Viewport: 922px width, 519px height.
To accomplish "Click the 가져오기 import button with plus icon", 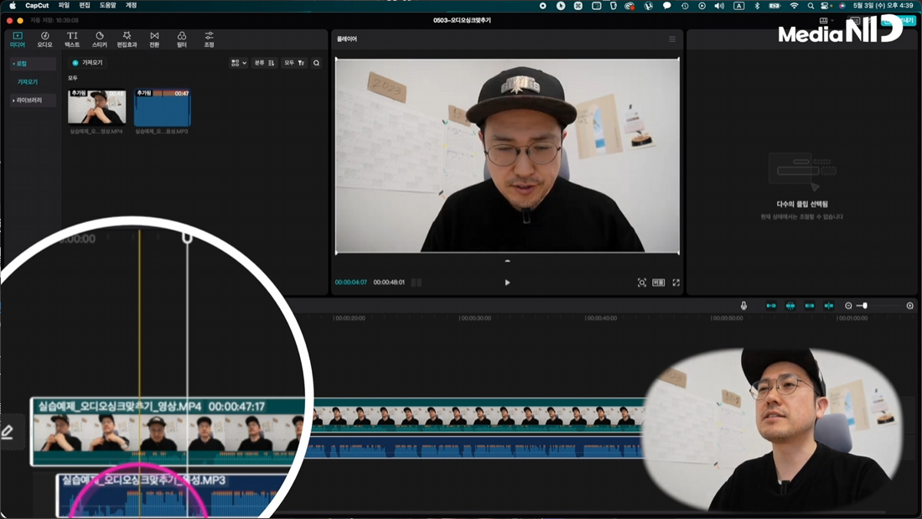I will coord(87,62).
